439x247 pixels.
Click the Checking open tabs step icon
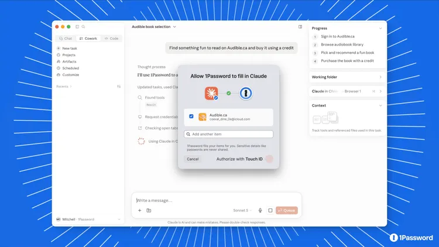(x=140, y=128)
